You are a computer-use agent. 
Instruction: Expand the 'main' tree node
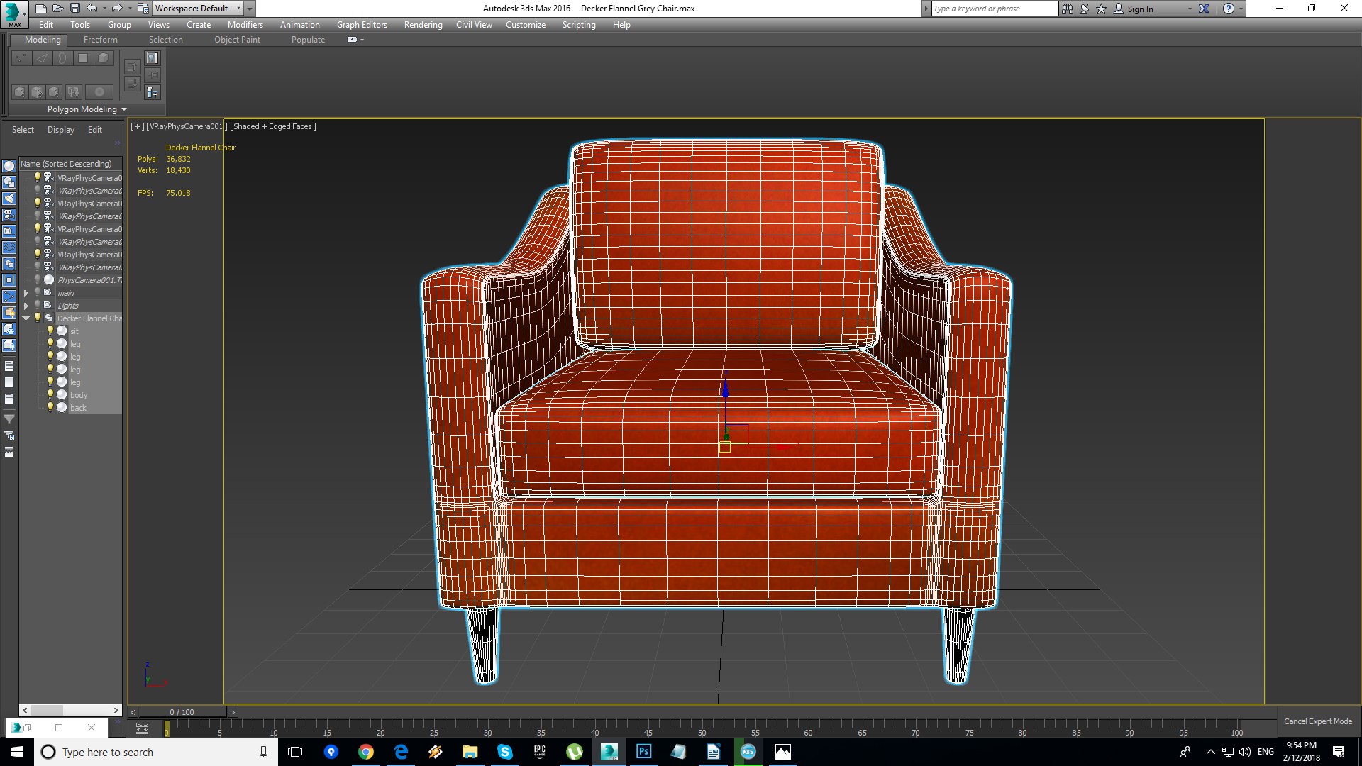coord(26,293)
